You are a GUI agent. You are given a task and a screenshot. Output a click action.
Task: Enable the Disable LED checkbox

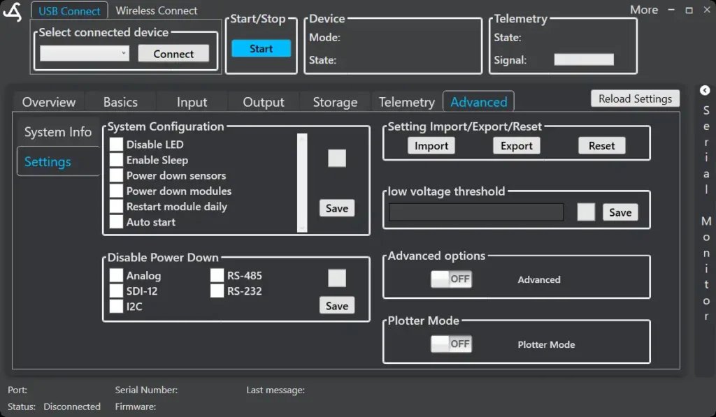coord(116,145)
